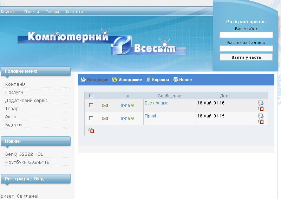Click the Дата column header
281x199 pixels.
[x=225, y=96]
